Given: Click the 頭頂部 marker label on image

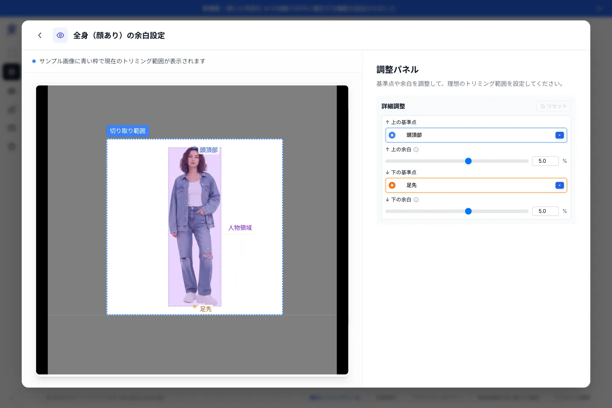Looking at the screenshot, I should 209,150.
